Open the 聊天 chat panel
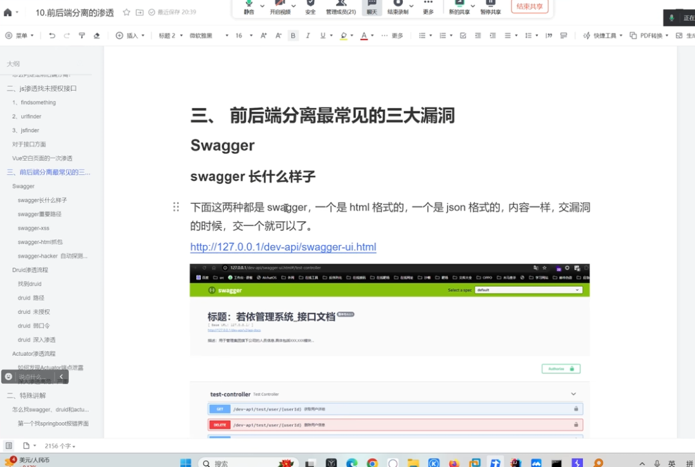Viewport: 695px width, 467px height. [371, 8]
